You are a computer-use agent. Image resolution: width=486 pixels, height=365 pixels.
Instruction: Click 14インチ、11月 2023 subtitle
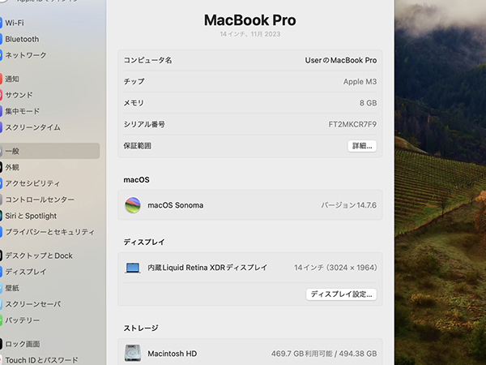[250, 34]
